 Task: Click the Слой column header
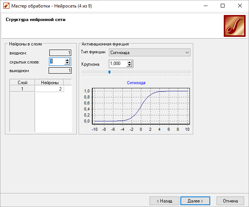coord(22,83)
